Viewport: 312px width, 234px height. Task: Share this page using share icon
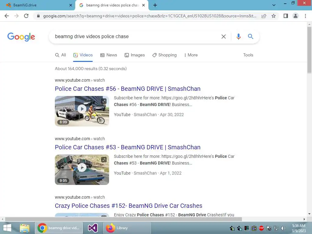coord(264,16)
